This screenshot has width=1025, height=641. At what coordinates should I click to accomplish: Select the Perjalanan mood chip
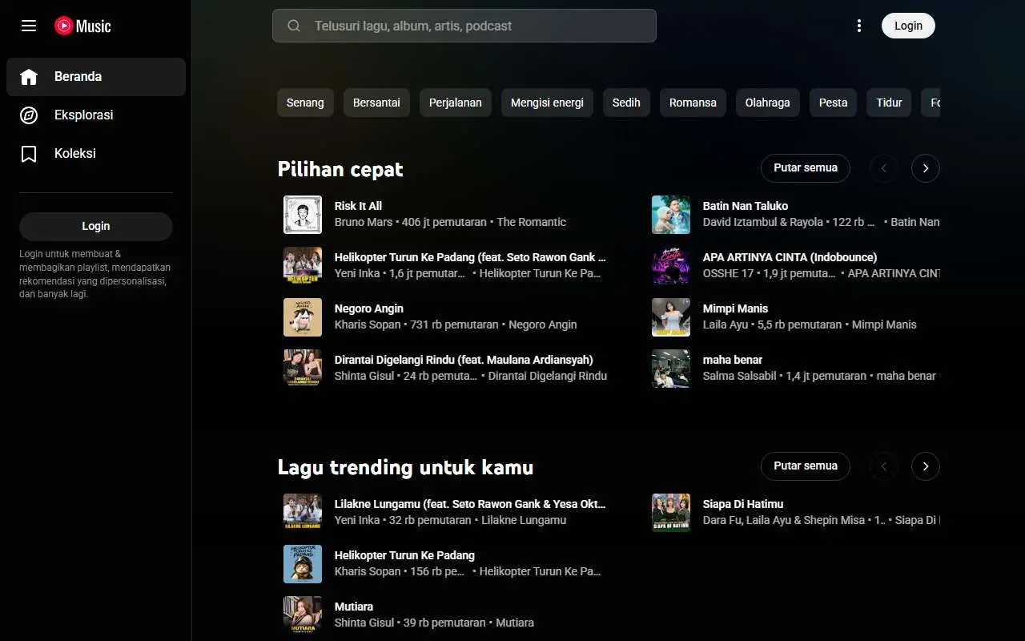[x=456, y=103]
